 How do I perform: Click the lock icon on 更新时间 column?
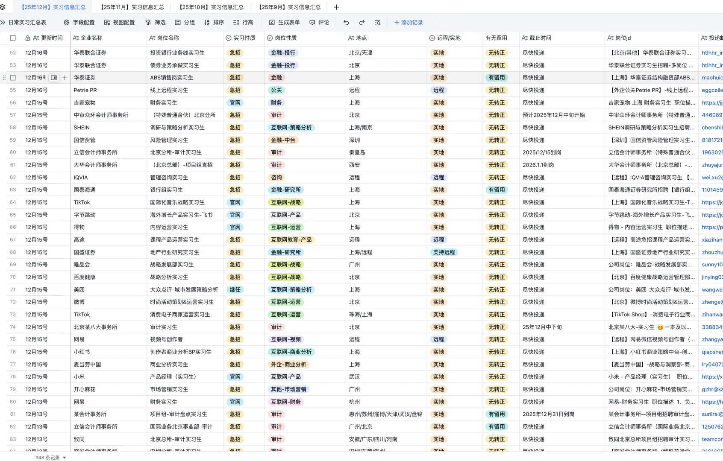coord(28,38)
